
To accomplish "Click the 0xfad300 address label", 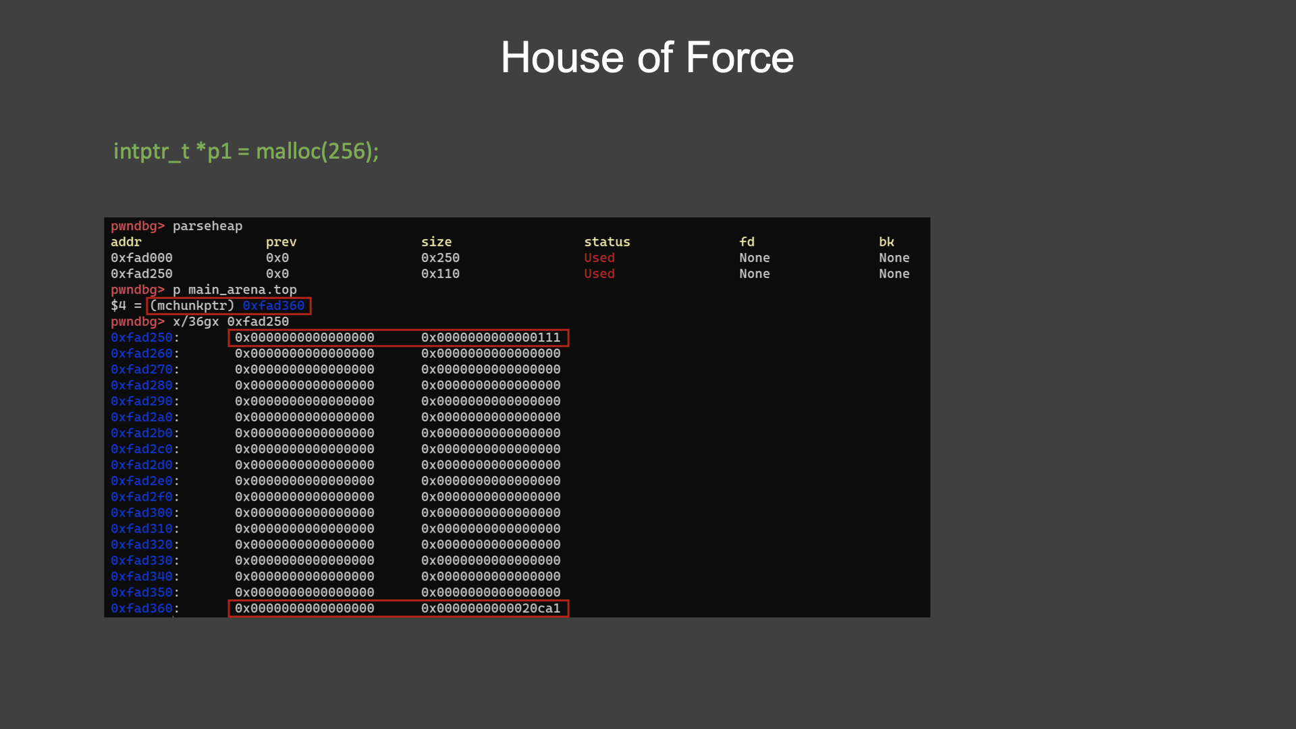I will click(x=142, y=513).
